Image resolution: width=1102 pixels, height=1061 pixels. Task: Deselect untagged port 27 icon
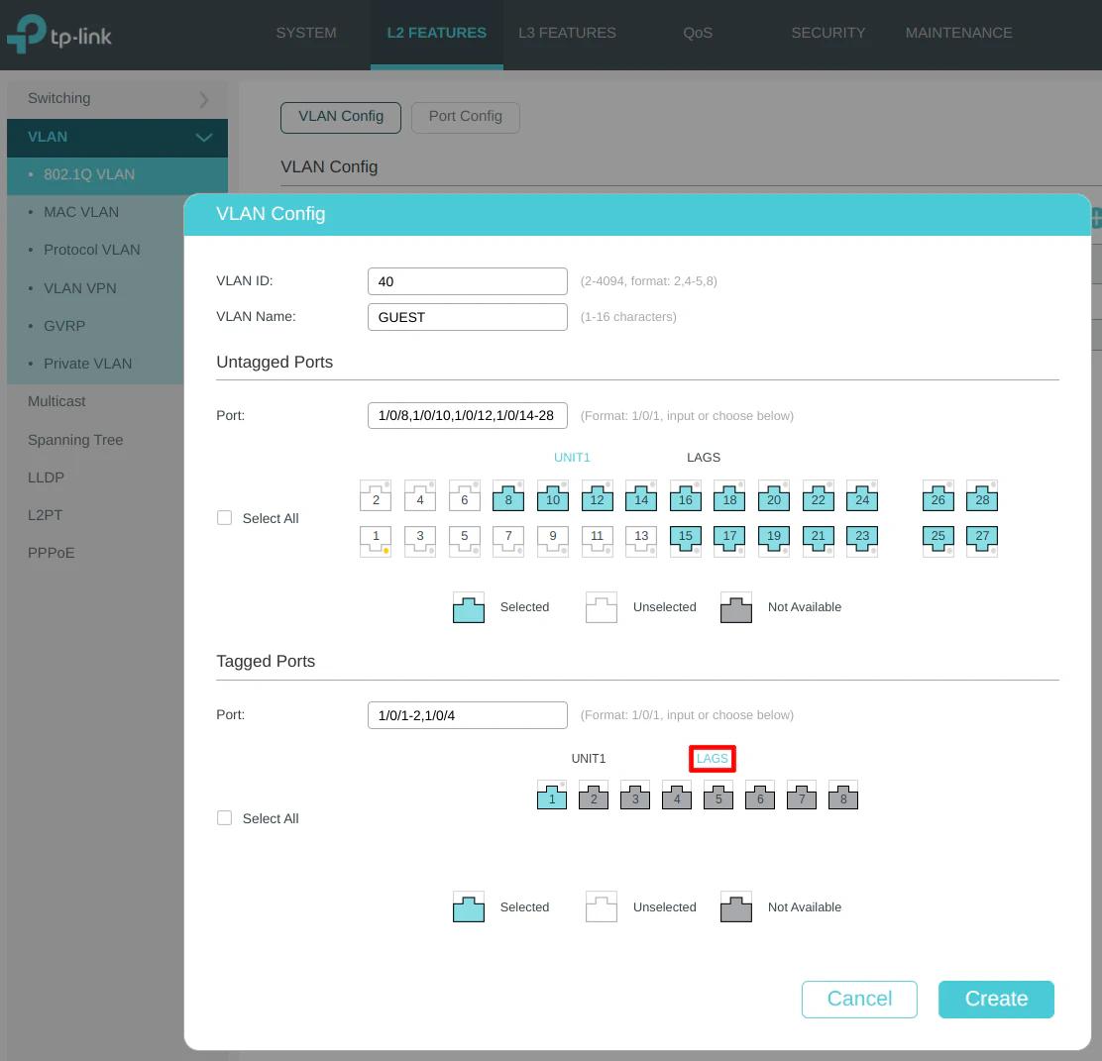click(x=982, y=541)
